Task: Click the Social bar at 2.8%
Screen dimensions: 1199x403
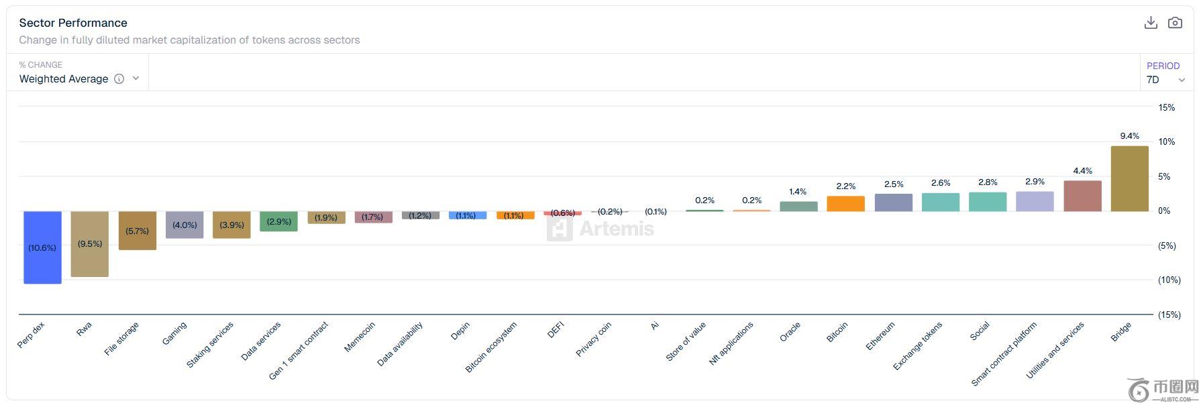Action: pyautogui.click(x=988, y=202)
